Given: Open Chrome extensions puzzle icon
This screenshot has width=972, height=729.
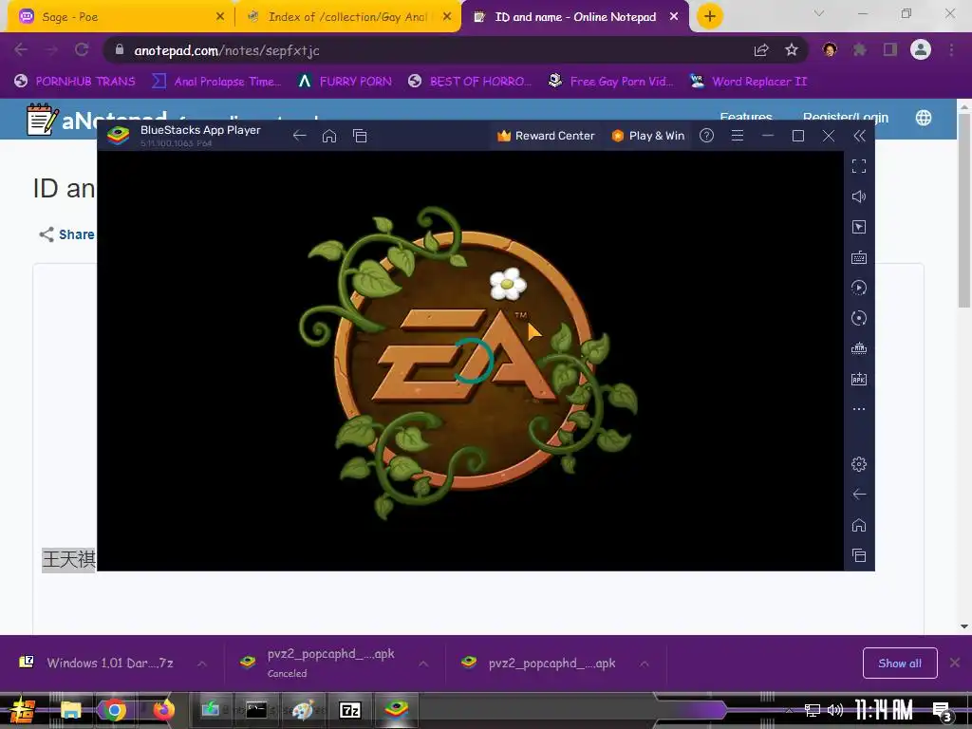Looking at the screenshot, I should (x=860, y=49).
